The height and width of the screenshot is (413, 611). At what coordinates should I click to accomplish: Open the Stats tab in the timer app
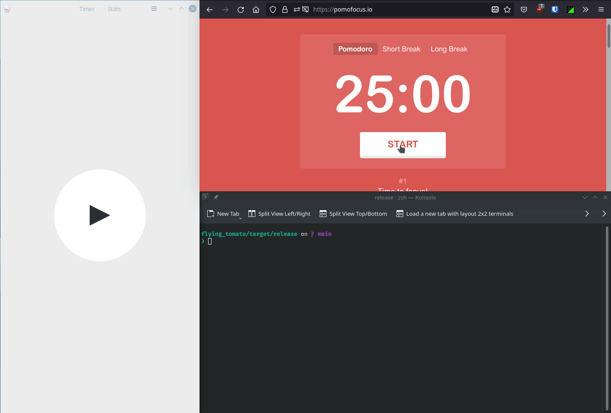click(x=114, y=9)
